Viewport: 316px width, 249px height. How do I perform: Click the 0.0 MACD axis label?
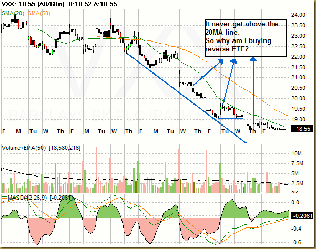pos(295,202)
